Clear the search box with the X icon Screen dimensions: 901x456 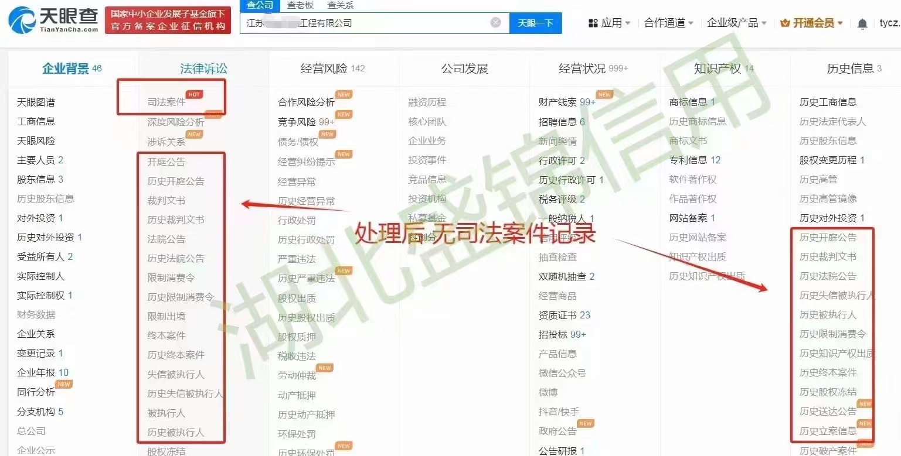[496, 23]
